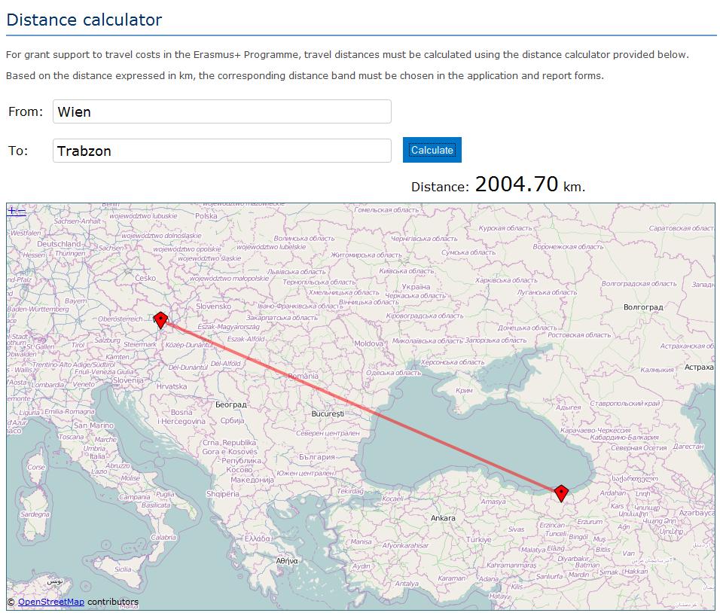Click the Београд label on the map
Image resolution: width=720 pixels, height=613 pixels.
pos(231,404)
